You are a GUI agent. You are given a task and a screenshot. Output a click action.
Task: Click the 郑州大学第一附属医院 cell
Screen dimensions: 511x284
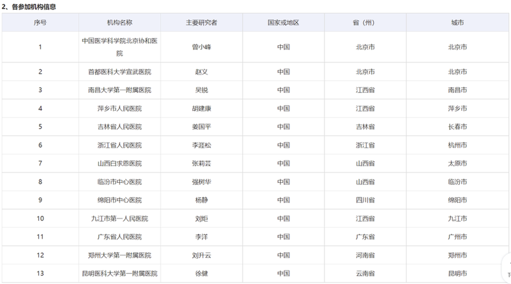(120, 255)
